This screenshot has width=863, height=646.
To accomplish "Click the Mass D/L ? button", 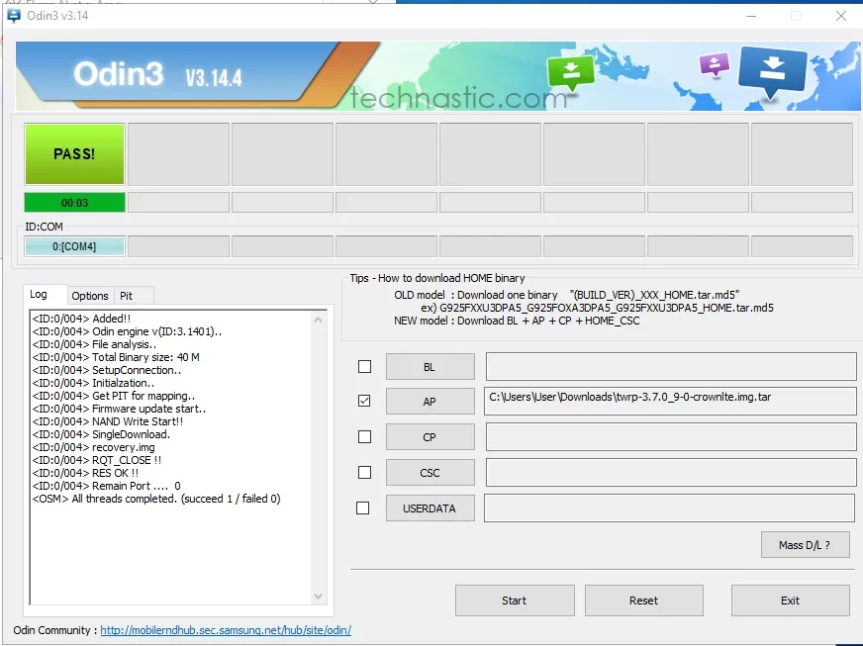I will pos(805,545).
